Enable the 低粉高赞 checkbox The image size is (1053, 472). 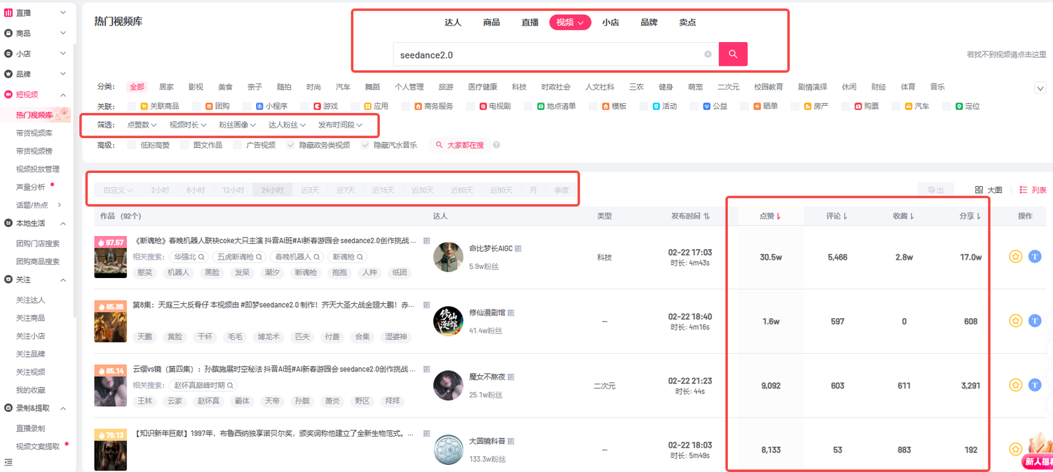pos(132,145)
